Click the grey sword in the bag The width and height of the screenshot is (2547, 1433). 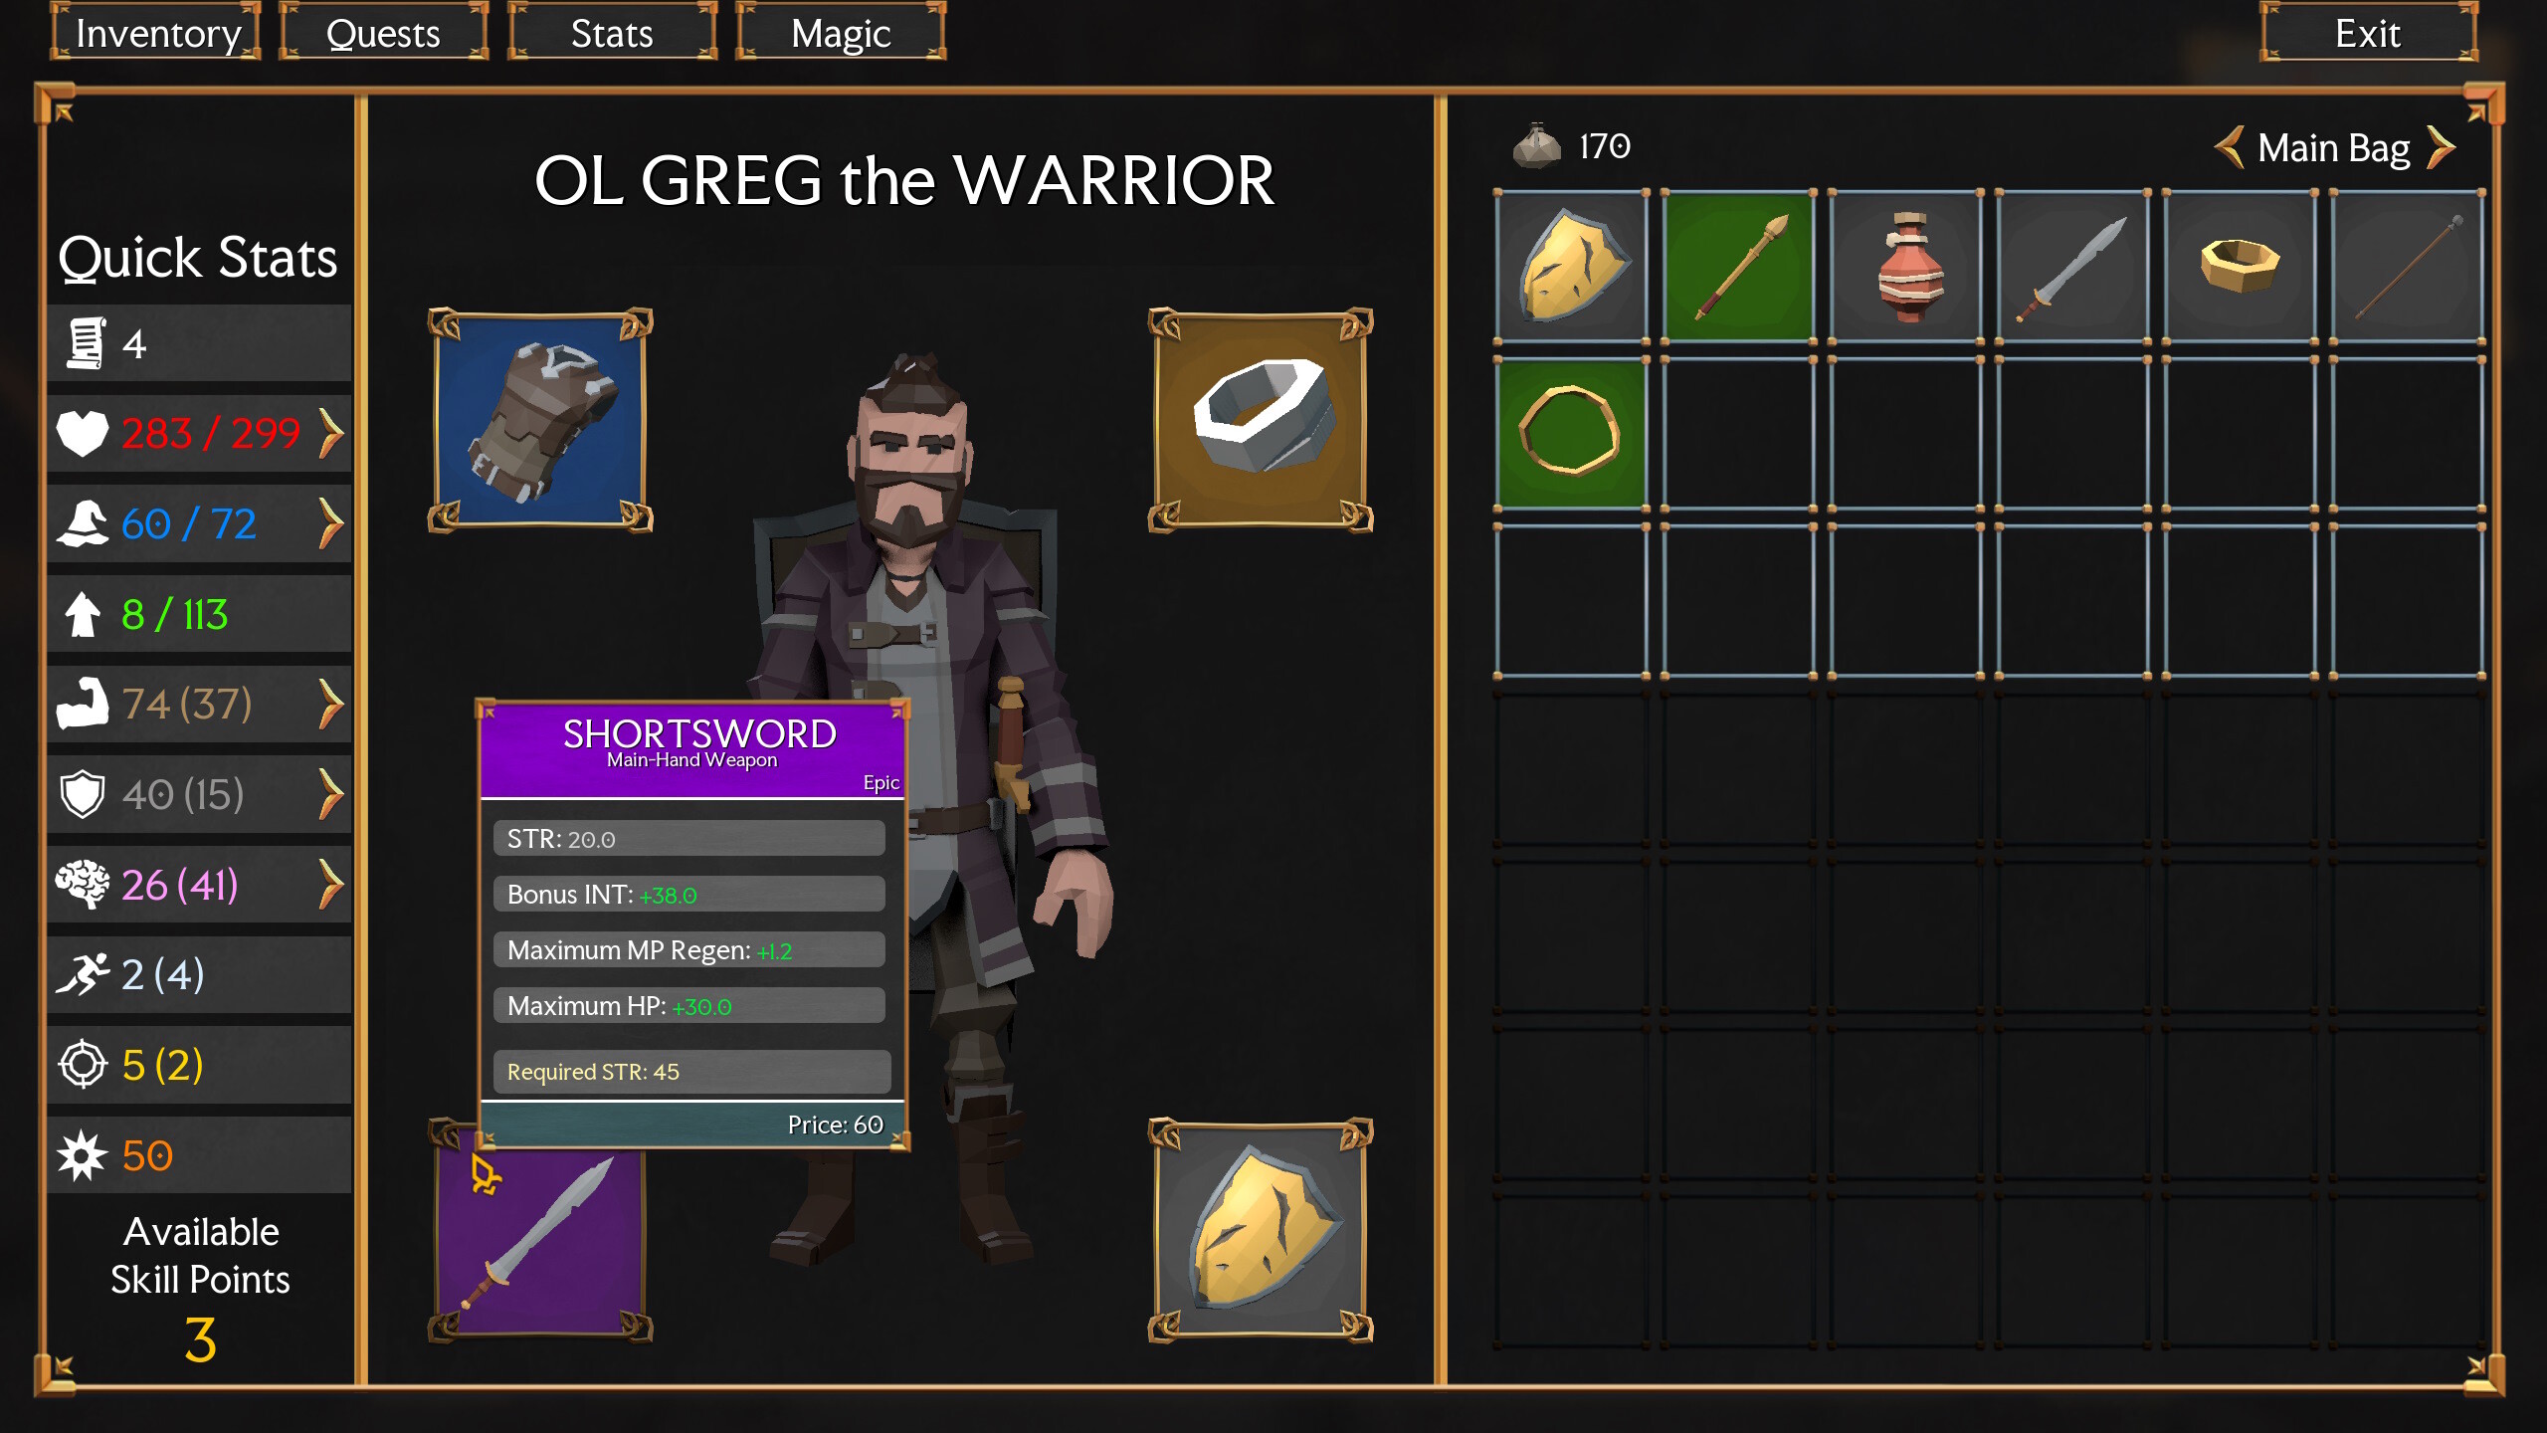[2073, 267]
